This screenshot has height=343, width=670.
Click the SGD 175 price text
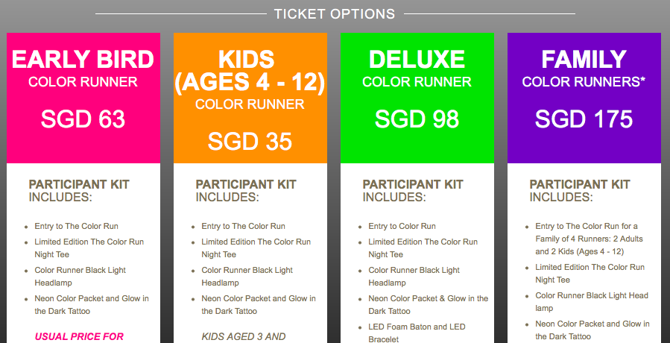(584, 119)
